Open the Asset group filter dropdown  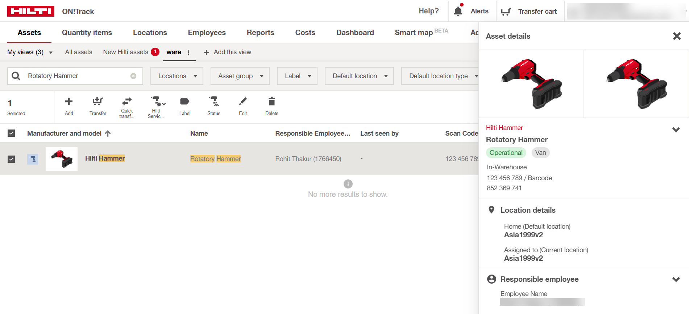pyautogui.click(x=240, y=76)
